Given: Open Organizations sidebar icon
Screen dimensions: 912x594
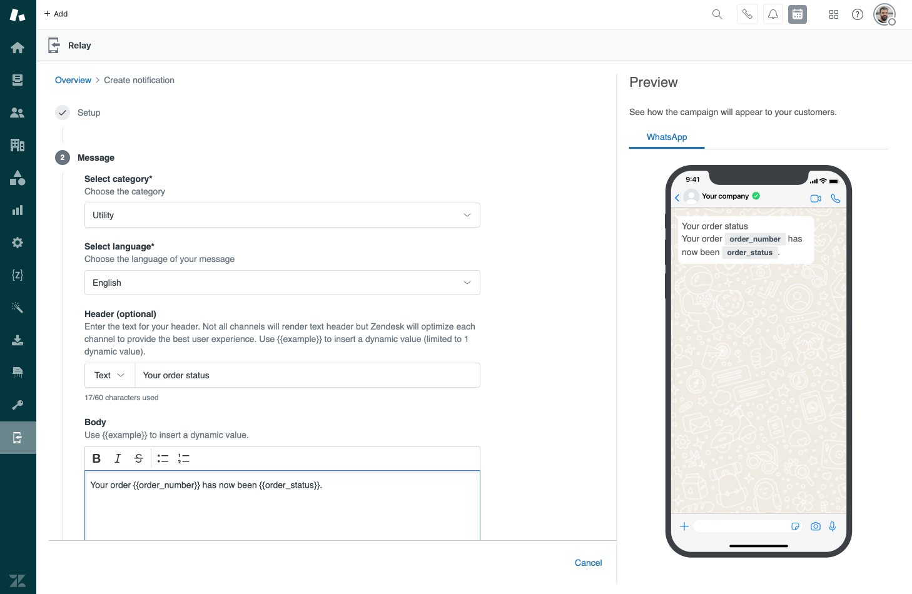Looking at the screenshot, I should (x=18, y=145).
